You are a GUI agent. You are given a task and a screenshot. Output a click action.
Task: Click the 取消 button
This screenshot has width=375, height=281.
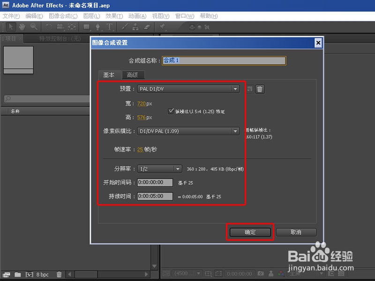pos(296,232)
